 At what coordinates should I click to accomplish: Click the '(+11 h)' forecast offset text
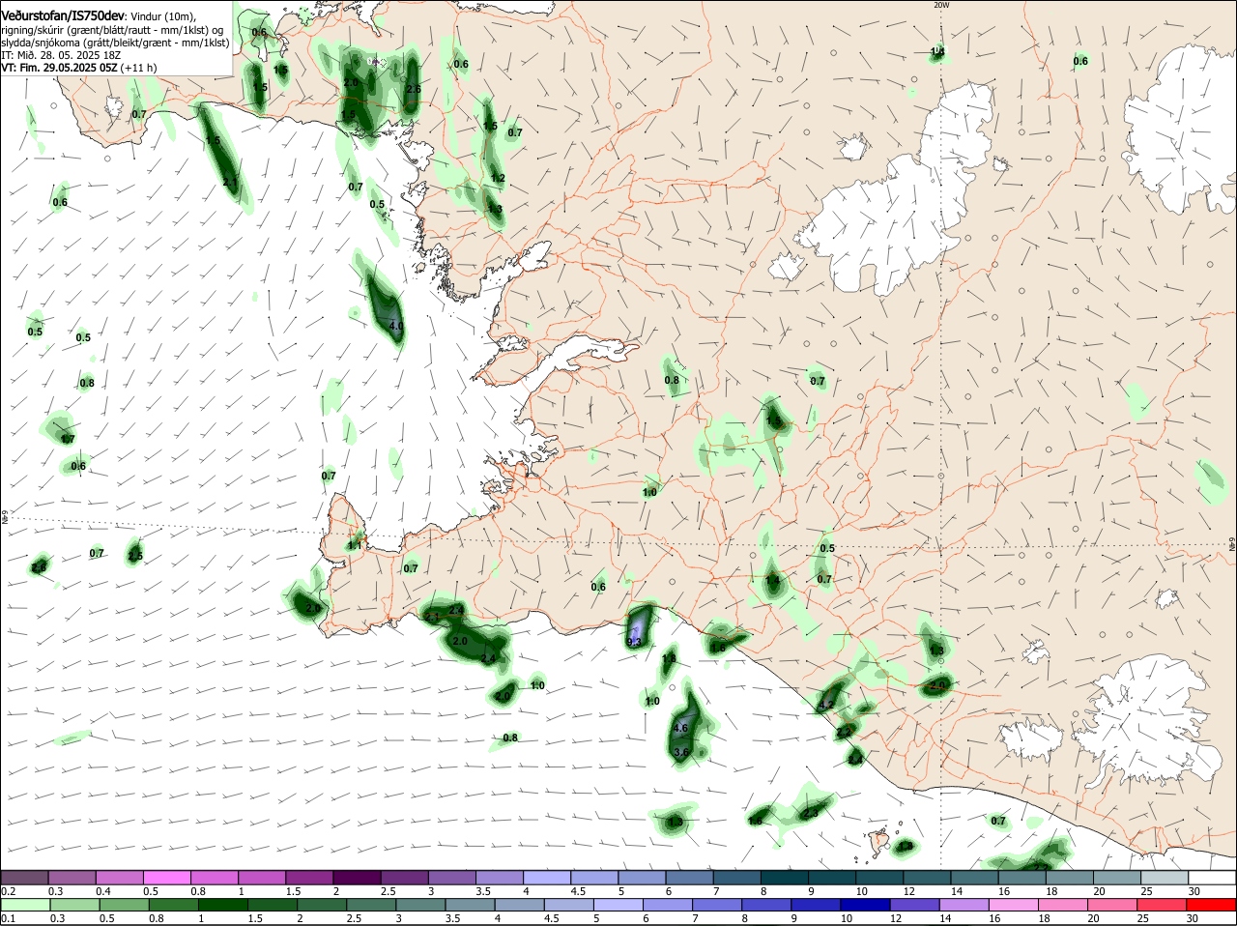tap(139, 68)
